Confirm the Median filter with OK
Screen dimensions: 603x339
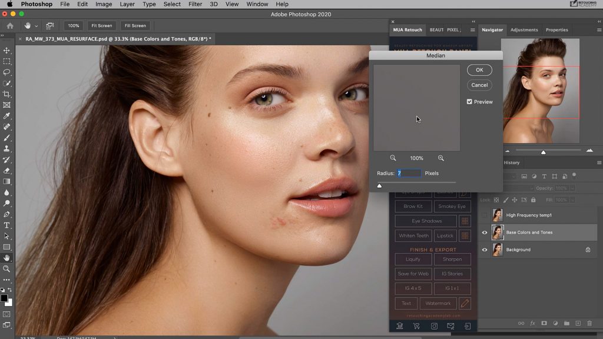coord(479,69)
